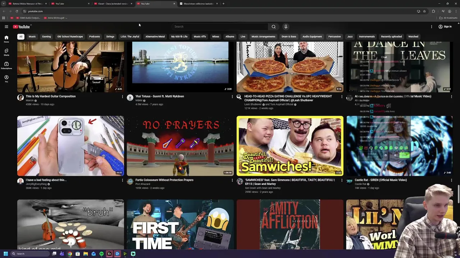Open a new browser tab
Screen dimensions: 460x258
[224, 4]
